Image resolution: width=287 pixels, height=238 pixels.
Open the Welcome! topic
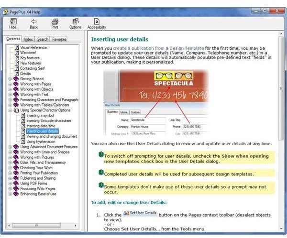[28, 53]
